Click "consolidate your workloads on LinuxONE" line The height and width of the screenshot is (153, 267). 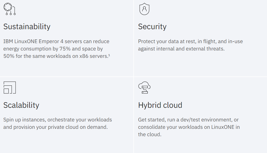189,127
